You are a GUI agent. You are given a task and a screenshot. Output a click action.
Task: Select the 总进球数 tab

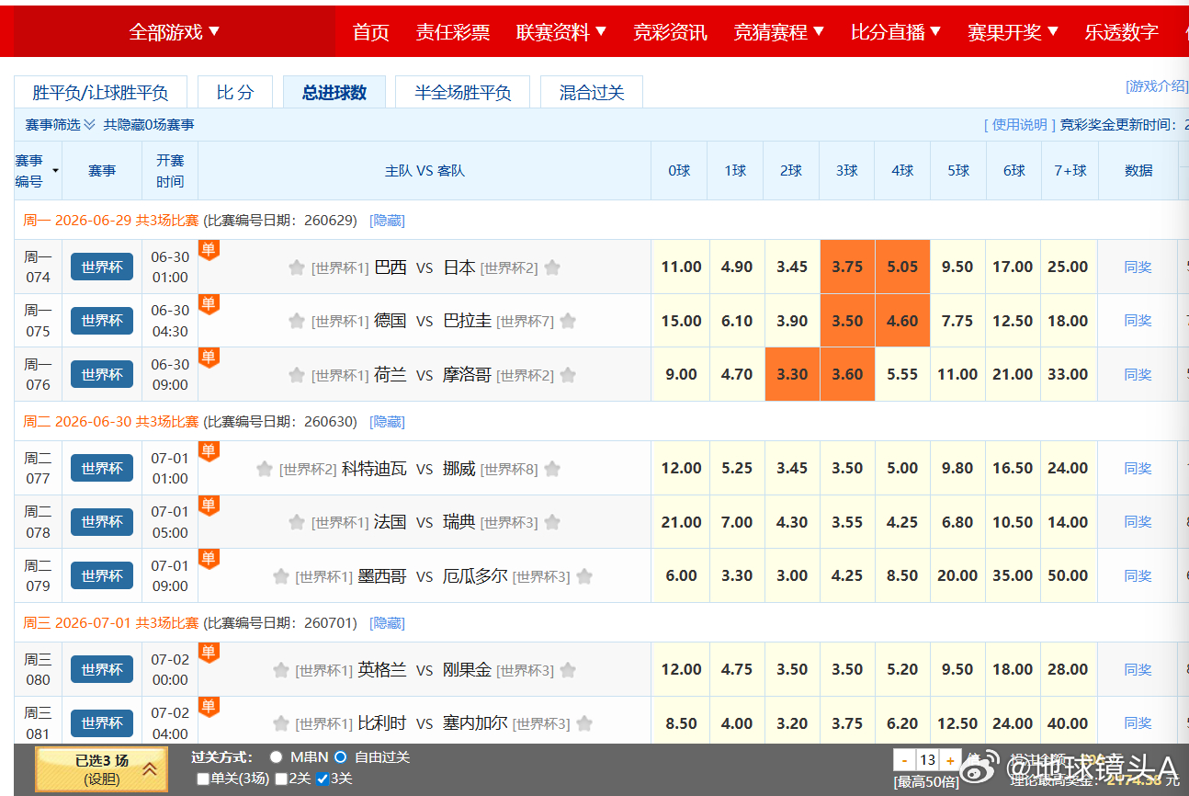[x=334, y=92]
